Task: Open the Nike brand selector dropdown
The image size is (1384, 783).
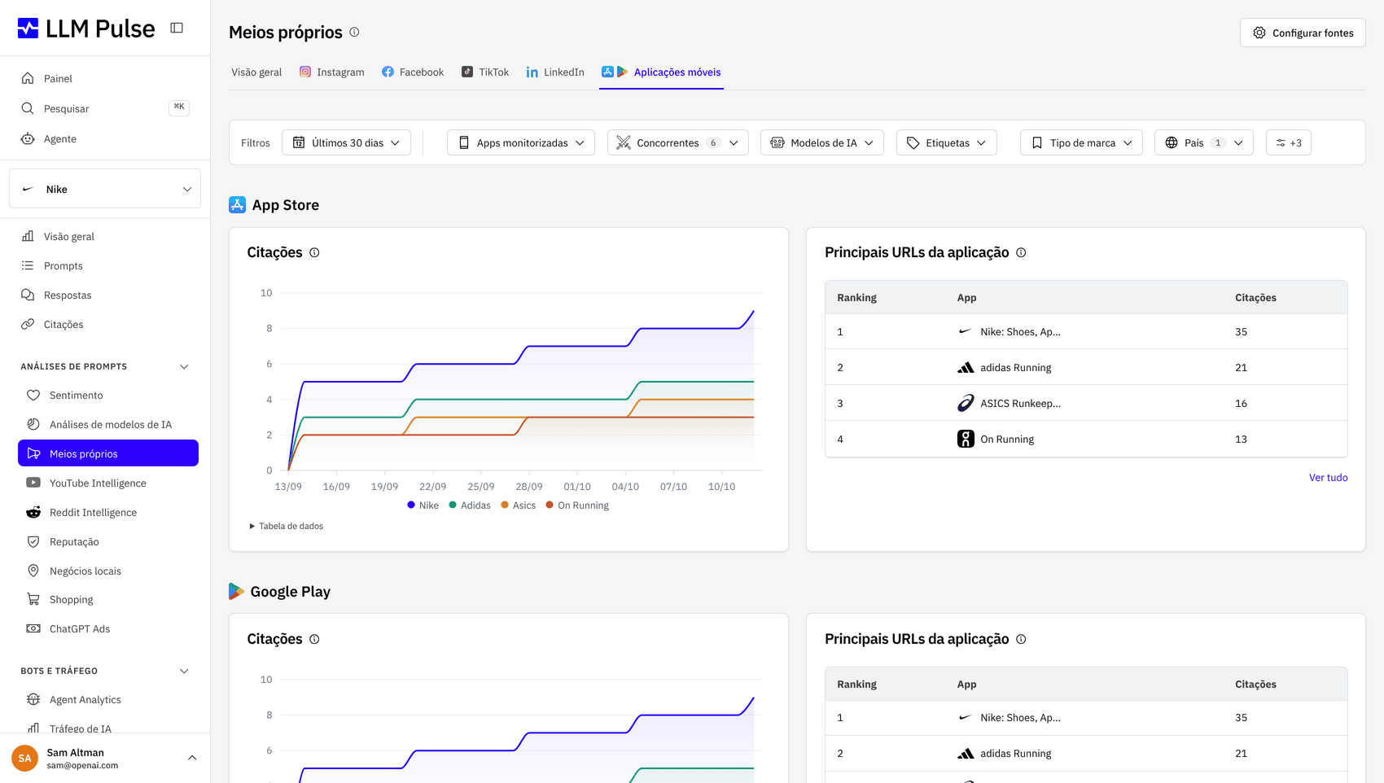Action: coord(105,189)
